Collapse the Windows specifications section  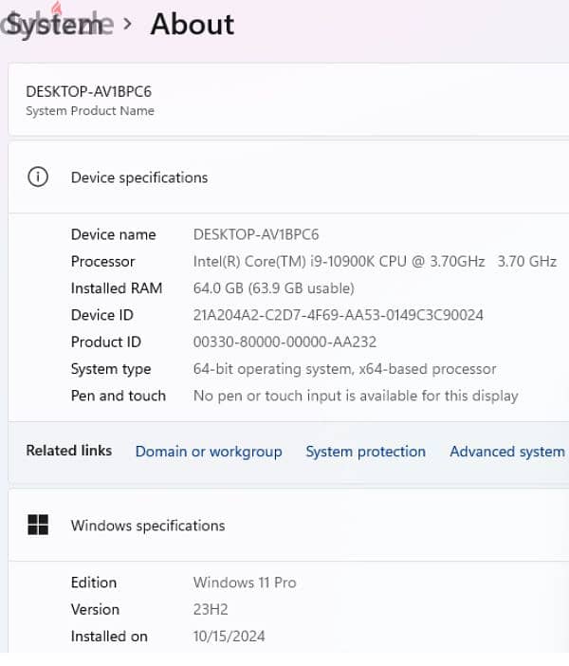[x=288, y=526]
